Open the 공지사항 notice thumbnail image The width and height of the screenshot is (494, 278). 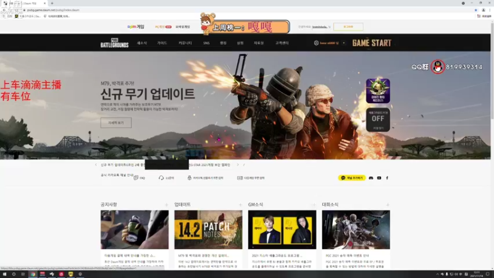(x=135, y=230)
